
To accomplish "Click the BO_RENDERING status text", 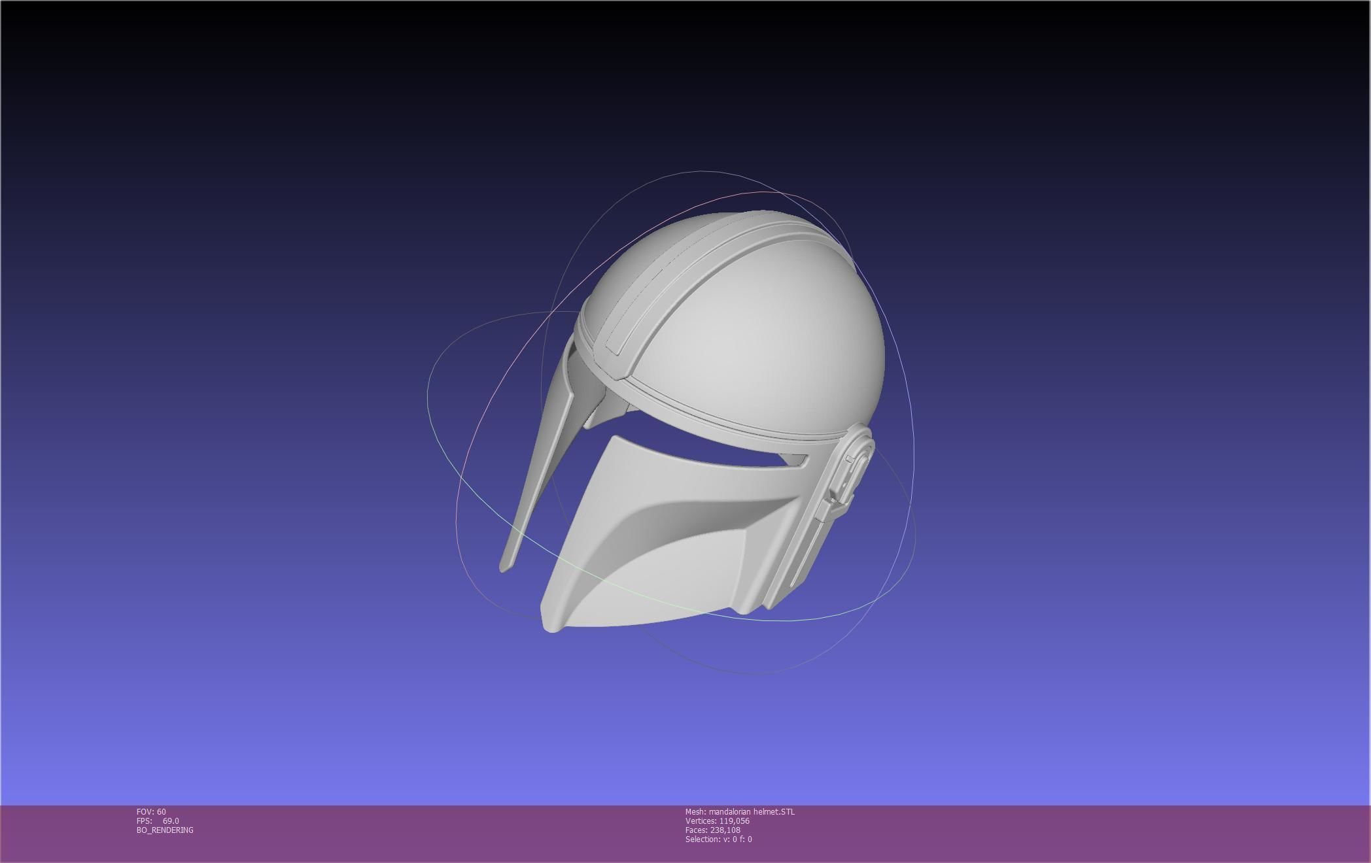I will point(165,830).
